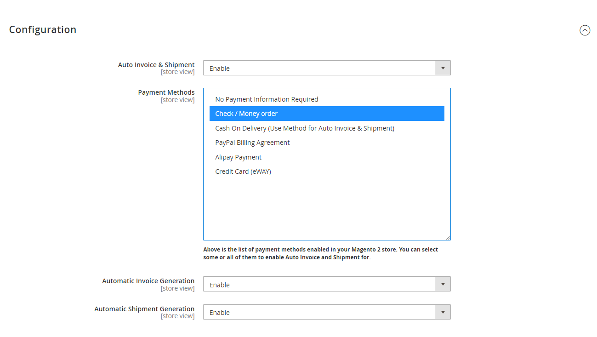Click [store view] under Auto Invoice & Shipment
Viewport: 597px width, 337px height.
(x=178, y=72)
